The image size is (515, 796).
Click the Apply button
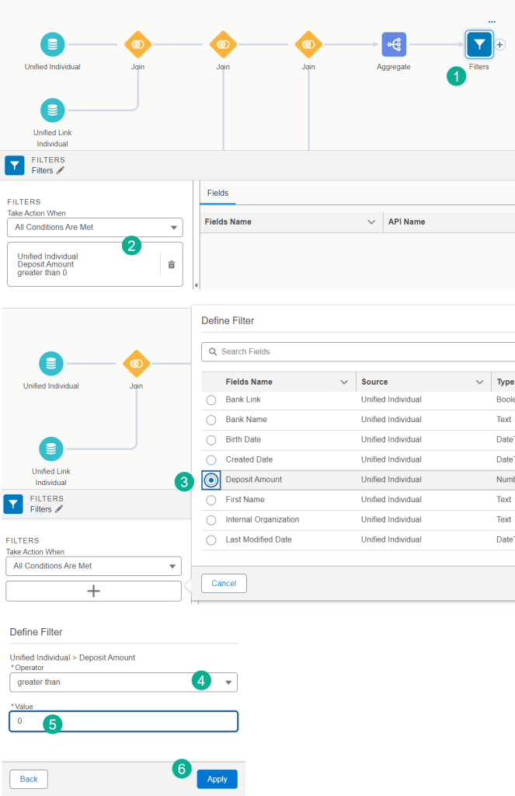(x=217, y=779)
